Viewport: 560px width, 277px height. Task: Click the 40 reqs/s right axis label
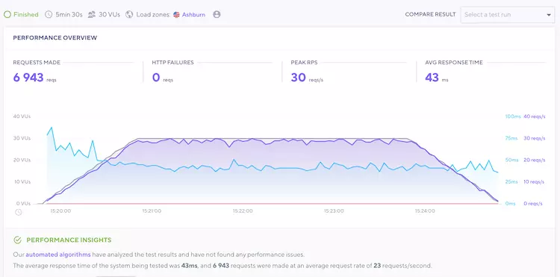pos(535,116)
